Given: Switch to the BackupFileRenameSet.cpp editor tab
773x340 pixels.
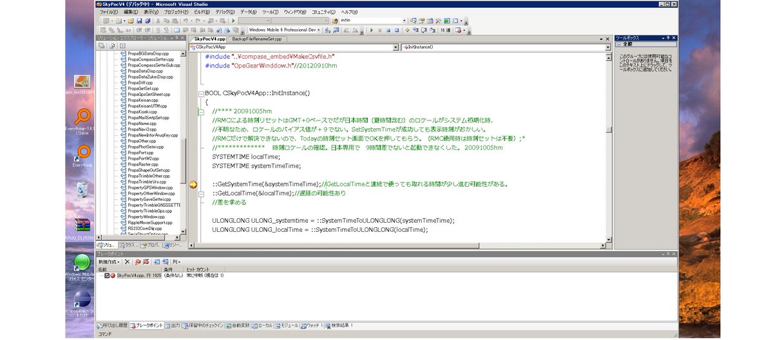Looking at the screenshot, I should pyautogui.click(x=257, y=39).
